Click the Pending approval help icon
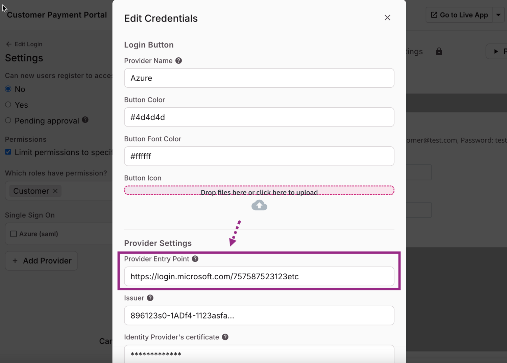 pos(85,120)
